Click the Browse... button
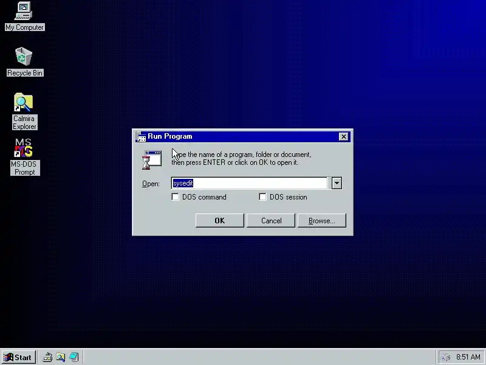The height and width of the screenshot is (365, 486). (x=322, y=220)
